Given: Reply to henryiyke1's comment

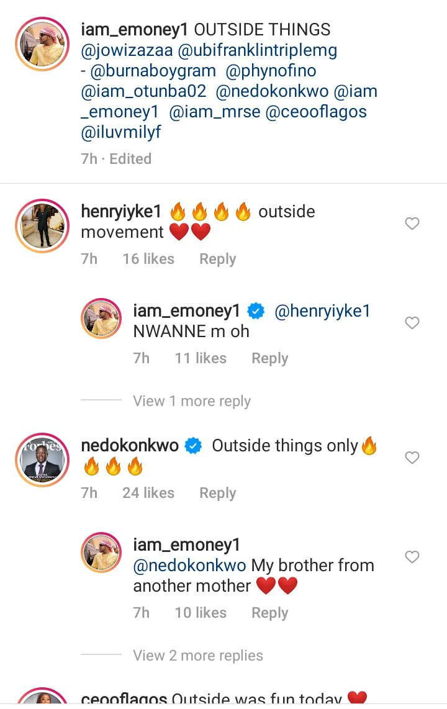Looking at the screenshot, I should click(217, 259).
